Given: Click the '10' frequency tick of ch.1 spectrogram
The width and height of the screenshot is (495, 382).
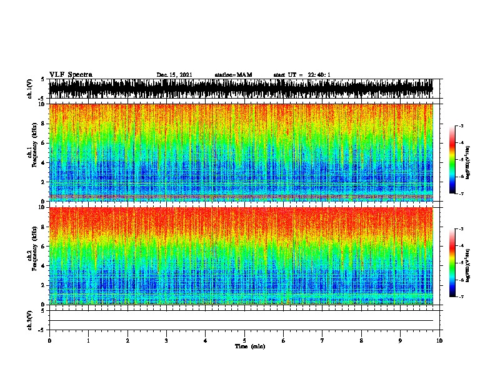Looking at the screenshot, I should click(x=42, y=104).
